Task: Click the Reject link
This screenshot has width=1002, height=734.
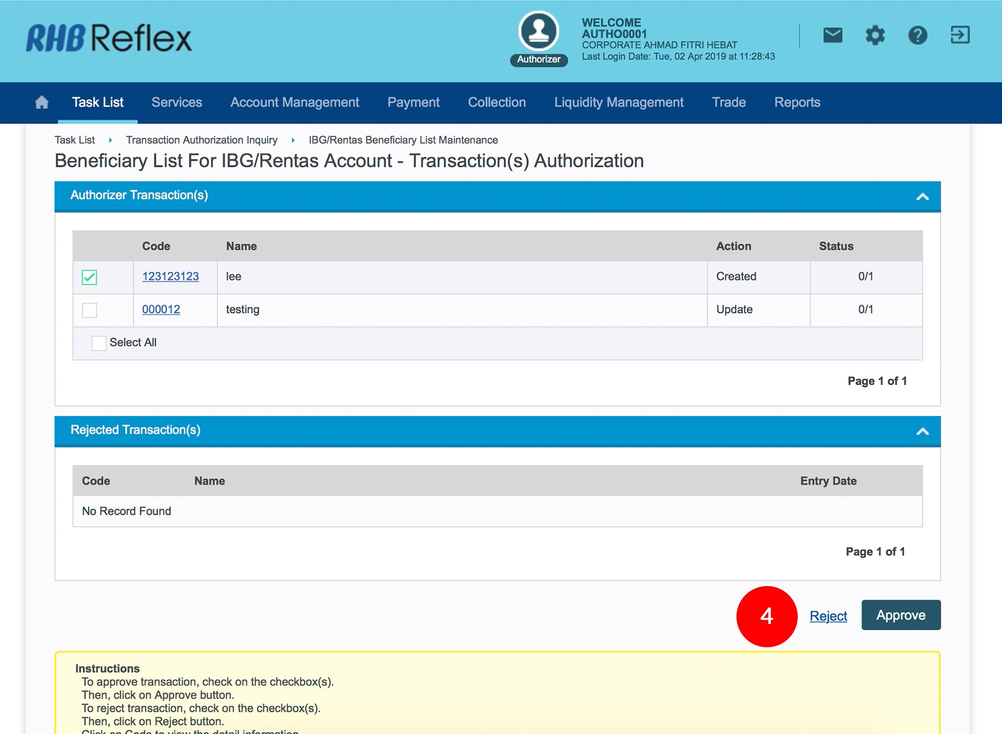Action: (828, 616)
